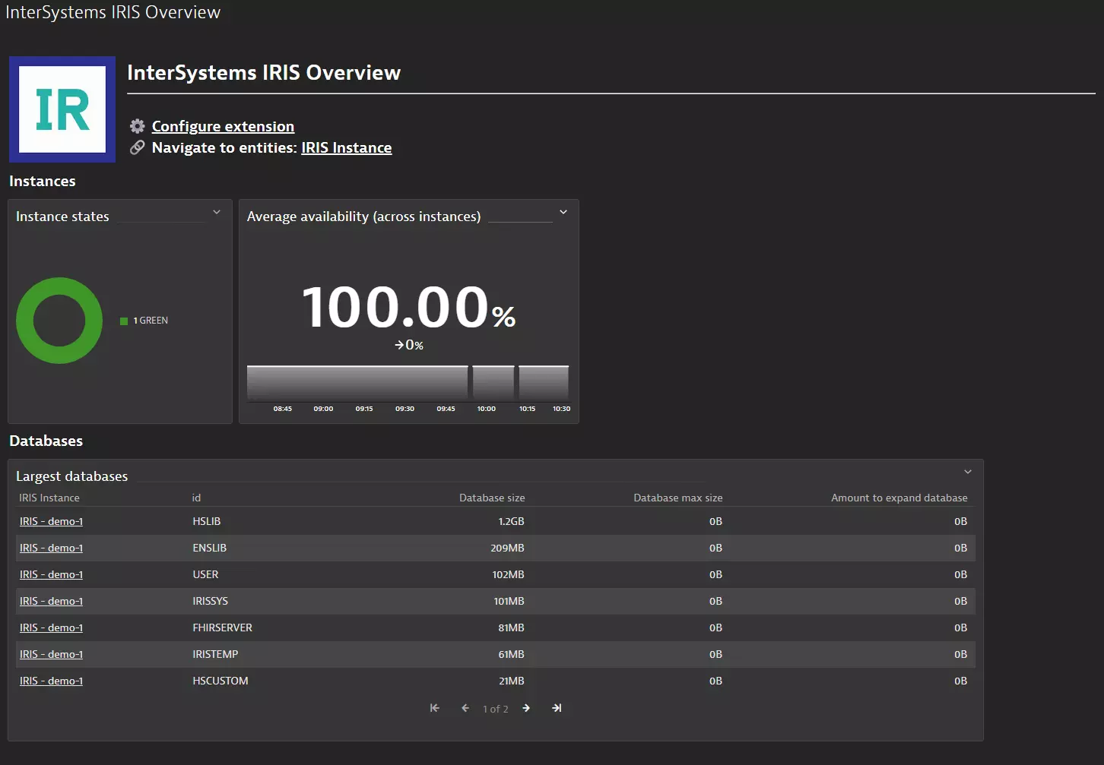The image size is (1104, 765).
Task: Click the 10:00 availability bar
Action: [492, 382]
